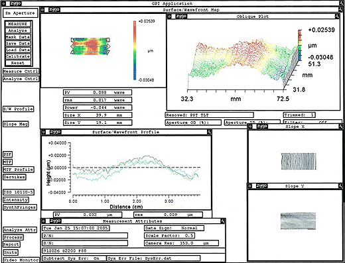Click the magnifier icon on Slope X window
This screenshot has height=263, width=345.
(340, 127)
